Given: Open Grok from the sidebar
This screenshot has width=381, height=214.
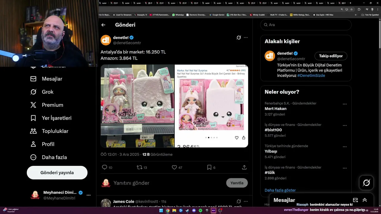Looking at the screenshot, I should coord(42,92).
